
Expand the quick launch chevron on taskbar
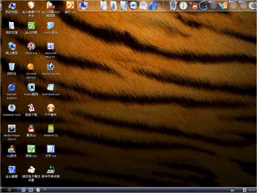click(x=45, y=189)
